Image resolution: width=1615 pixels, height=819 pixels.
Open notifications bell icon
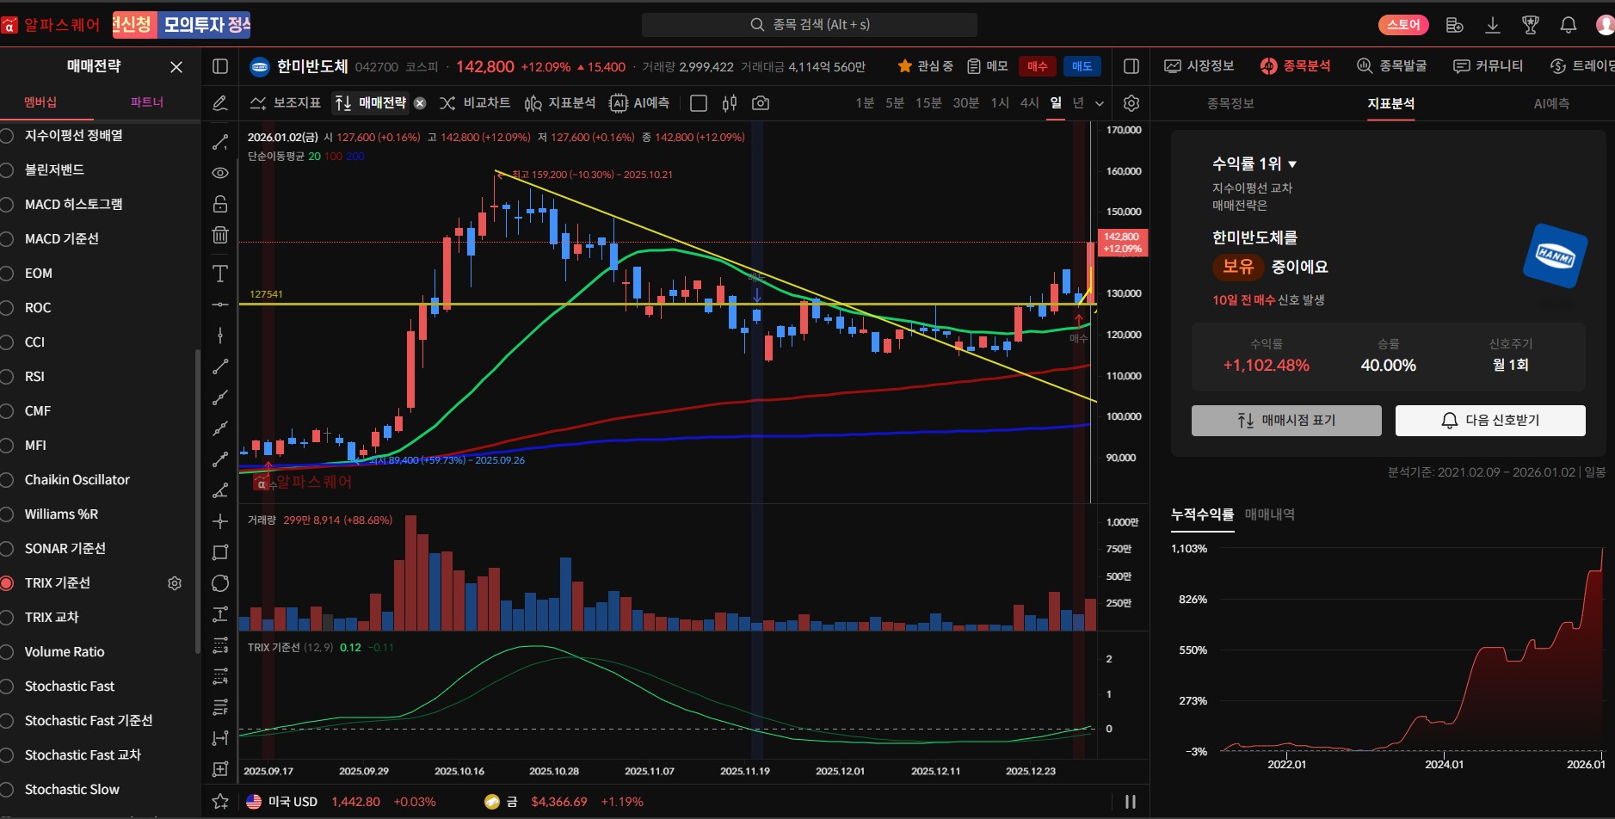click(1569, 25)
